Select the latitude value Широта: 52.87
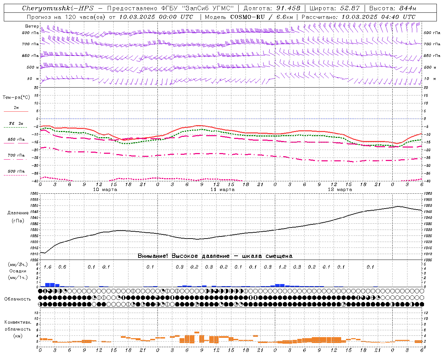The image size is (442, 353). [335, 8]
